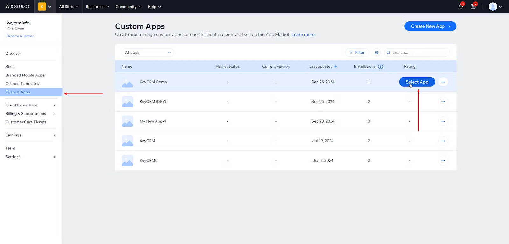Click the Name column header
The width and height of the screenshot is (509, 244).
(127, 66)
